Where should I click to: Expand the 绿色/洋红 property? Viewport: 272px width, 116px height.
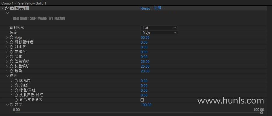[x=12, y=90]
